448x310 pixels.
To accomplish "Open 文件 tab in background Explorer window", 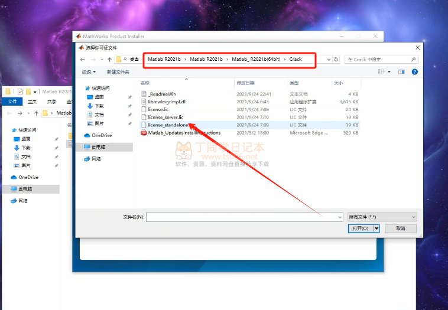I will pyautogui.click(x=12, y=102).
